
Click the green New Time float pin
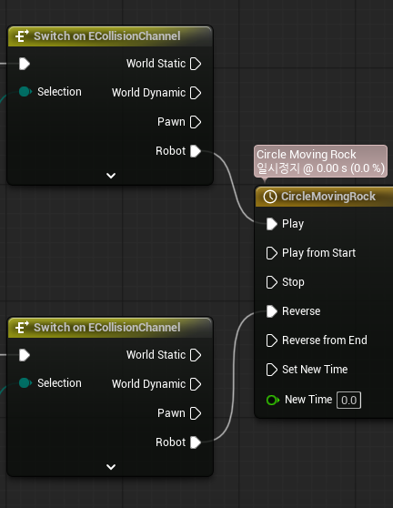(x=273, y=400)
